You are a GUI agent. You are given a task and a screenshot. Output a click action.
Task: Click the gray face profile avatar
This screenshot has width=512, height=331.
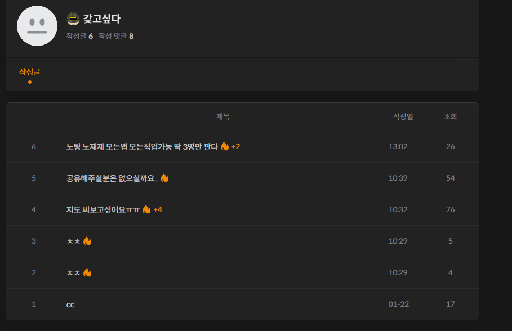tap(37, 26)
